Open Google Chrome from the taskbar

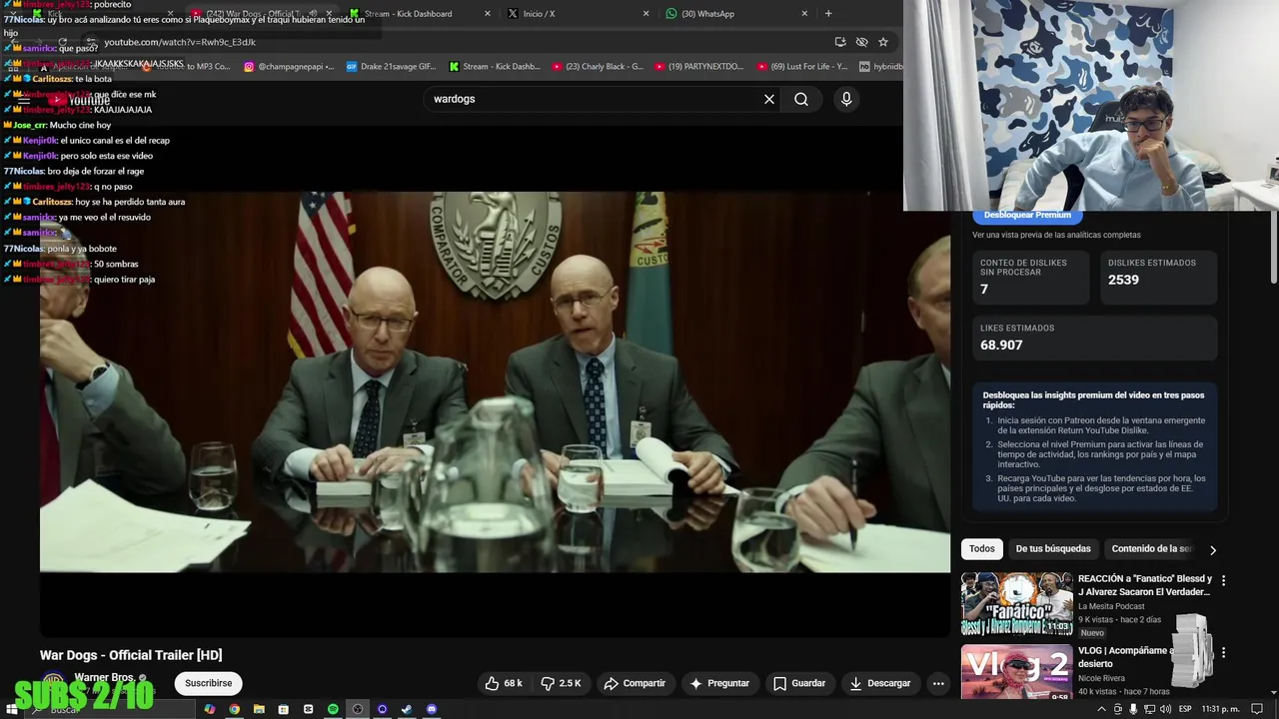tap(234, 709)
